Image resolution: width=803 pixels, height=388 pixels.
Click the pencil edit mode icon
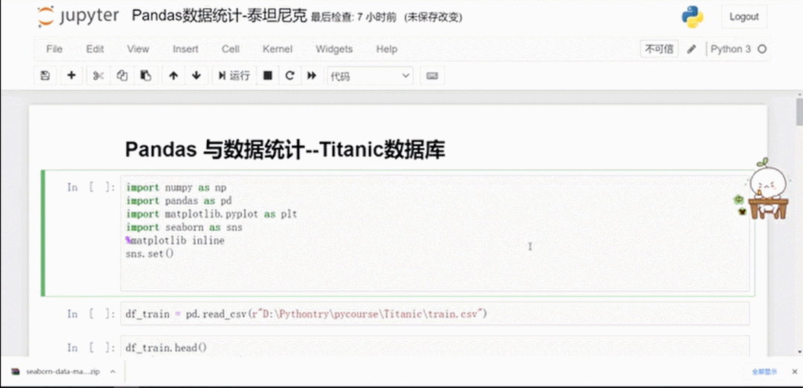point(691,49)
